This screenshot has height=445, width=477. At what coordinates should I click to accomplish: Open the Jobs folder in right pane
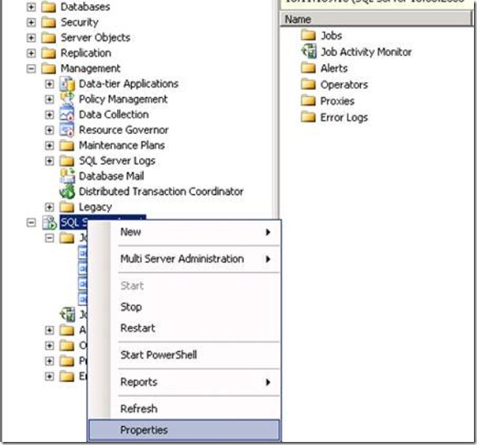pos(308,36)
